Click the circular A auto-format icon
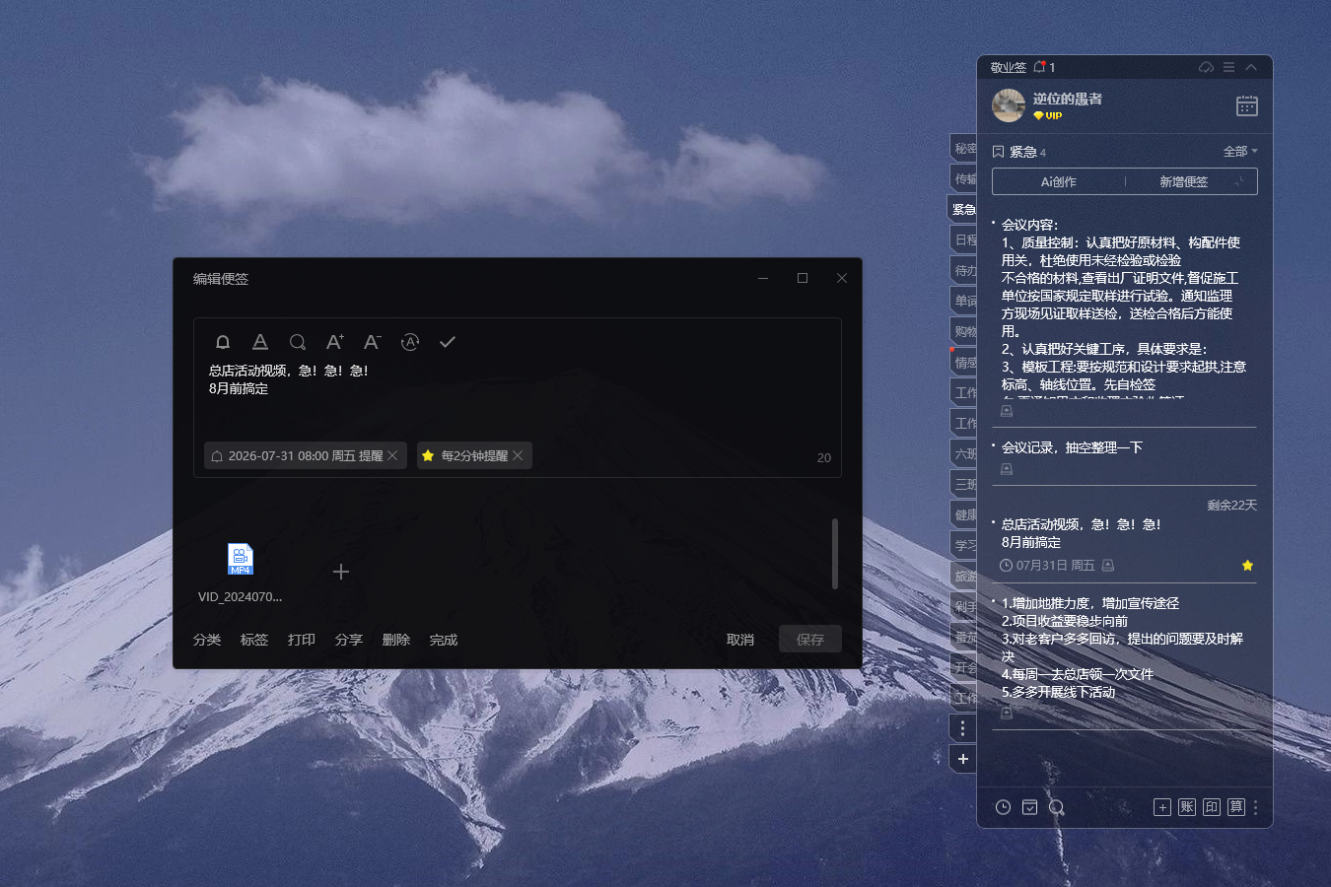The height and width of the screenshot is (887, 1331). click(410, 342)
